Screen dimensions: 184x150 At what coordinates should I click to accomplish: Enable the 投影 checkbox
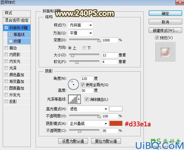6,101
